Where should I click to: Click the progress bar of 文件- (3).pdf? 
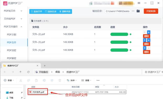pyautogui.click(x=119, y=42)
